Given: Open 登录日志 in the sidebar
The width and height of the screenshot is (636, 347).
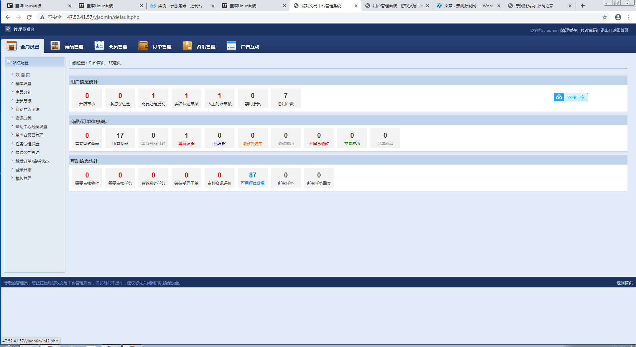Looking at the screenshot, I should (23, 170).
